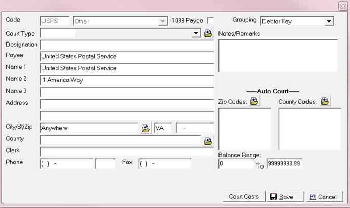The width and height of the screenshot is (350, 208).
Task: Focus the Designation input field
Action: click(x=126, y=45)
